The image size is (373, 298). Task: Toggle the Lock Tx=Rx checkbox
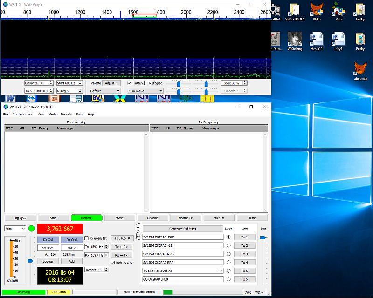point(113,263)
